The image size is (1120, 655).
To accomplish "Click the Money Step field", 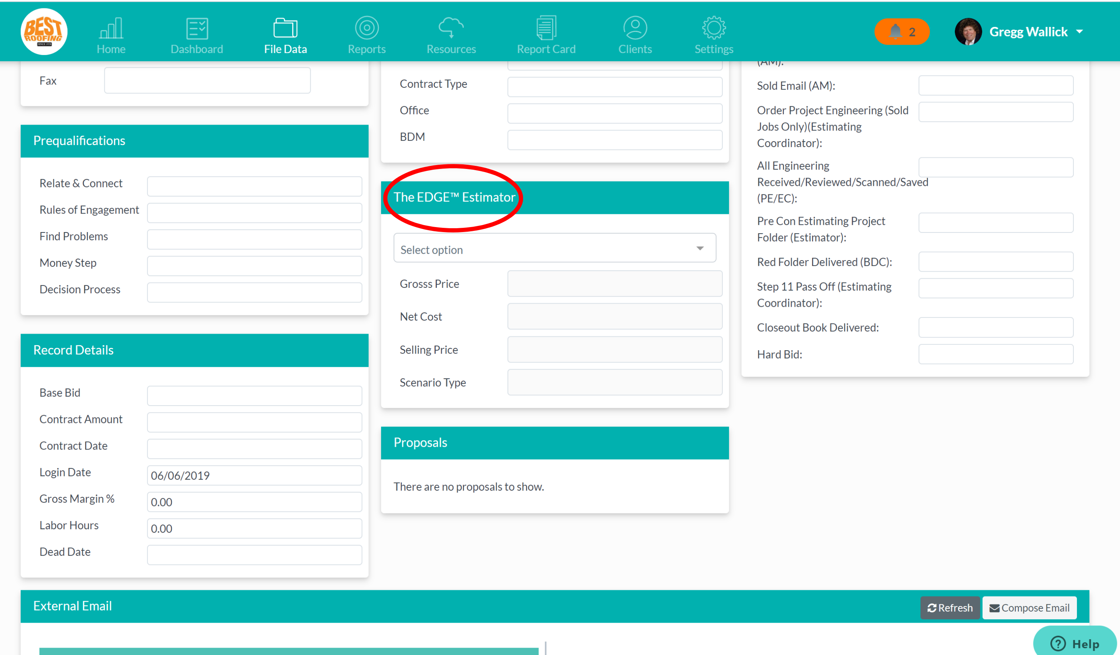I will pyautogui.click(x=254, y=266).
